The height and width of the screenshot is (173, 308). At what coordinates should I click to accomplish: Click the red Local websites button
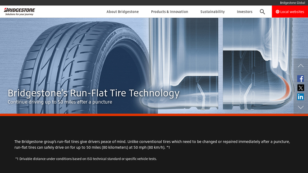pos(290,12)
